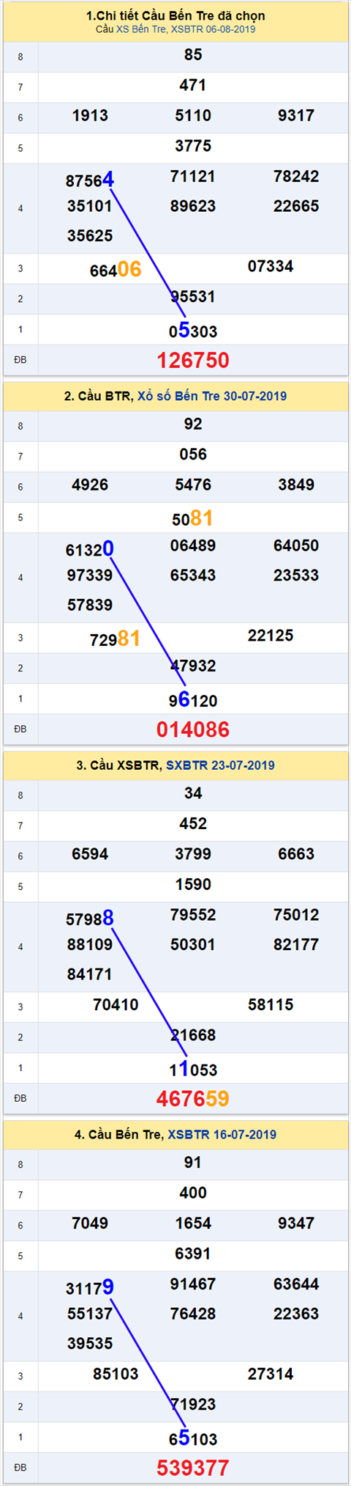This screenshot has width=351, height=1486.
Task: Select special prize number 467659
Action: pyautogui.click(x=193, y=1099)
